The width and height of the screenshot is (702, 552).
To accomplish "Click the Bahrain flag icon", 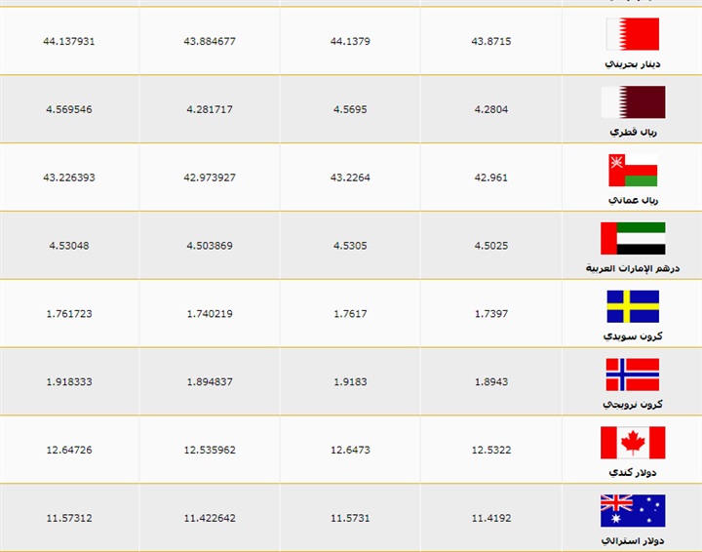I will coord(633,34).
